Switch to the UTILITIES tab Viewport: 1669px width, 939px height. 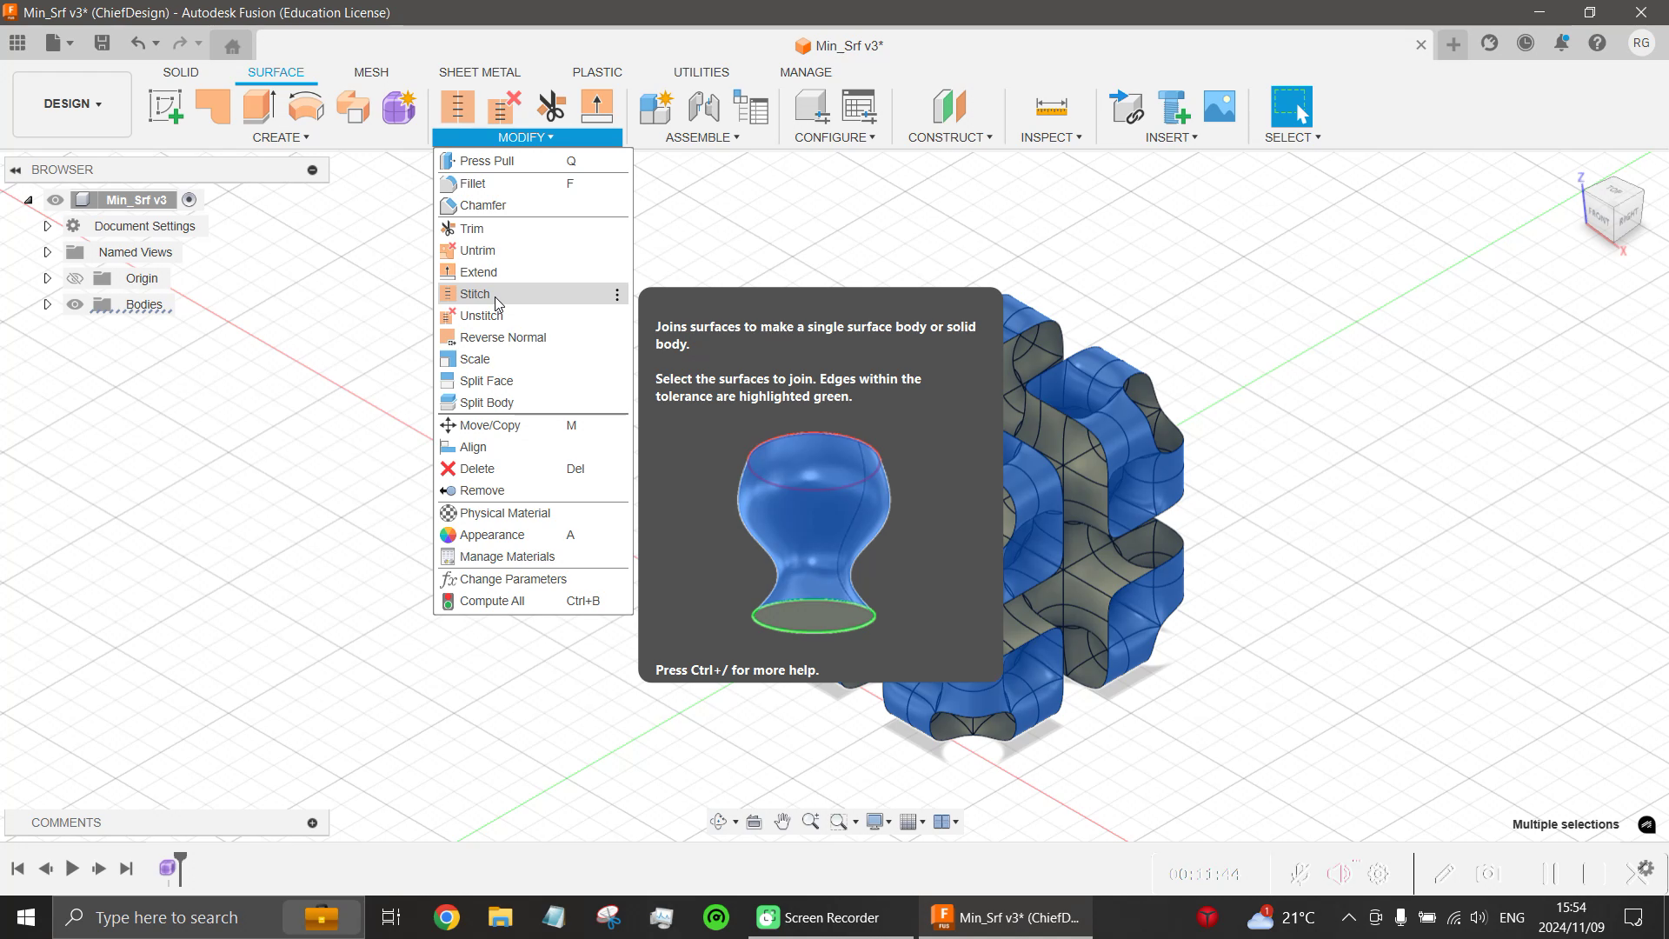[702, 72]
